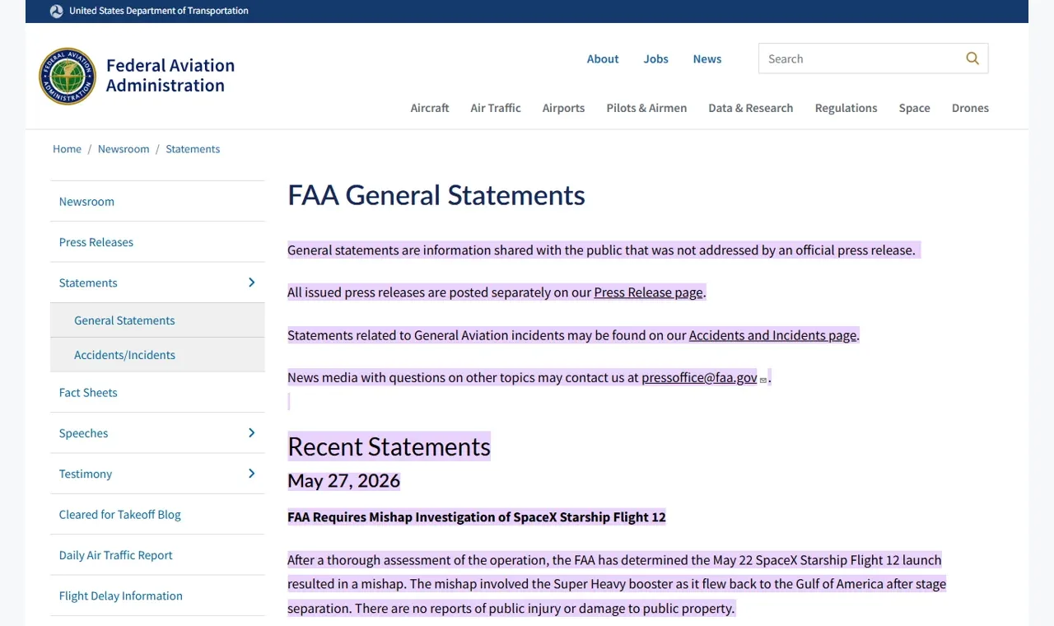
Task: Expand the Testimony sidebar section chevron
Action: (251, 474)
